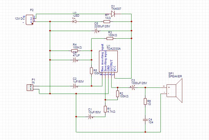
Task: Select the P1 IN connector
Action: coord(30,87)
